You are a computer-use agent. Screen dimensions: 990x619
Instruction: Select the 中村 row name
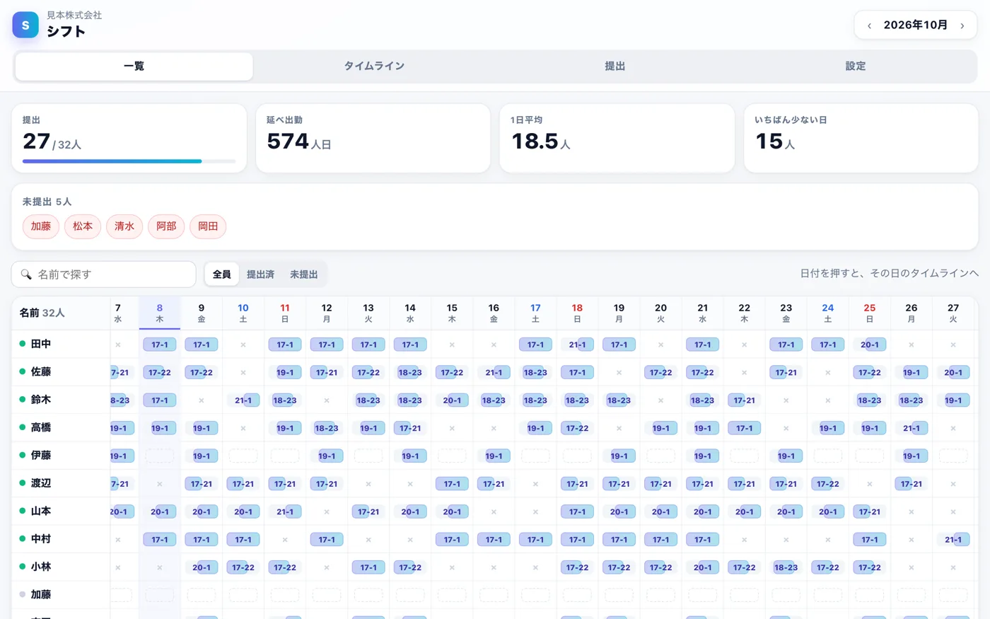41,539
